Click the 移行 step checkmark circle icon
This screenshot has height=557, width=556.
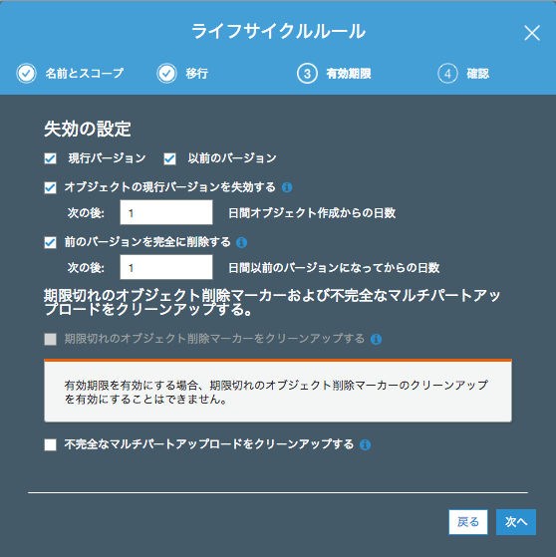[166, 74]
